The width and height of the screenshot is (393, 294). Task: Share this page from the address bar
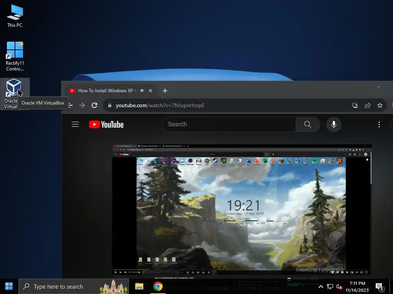[368, 106]
